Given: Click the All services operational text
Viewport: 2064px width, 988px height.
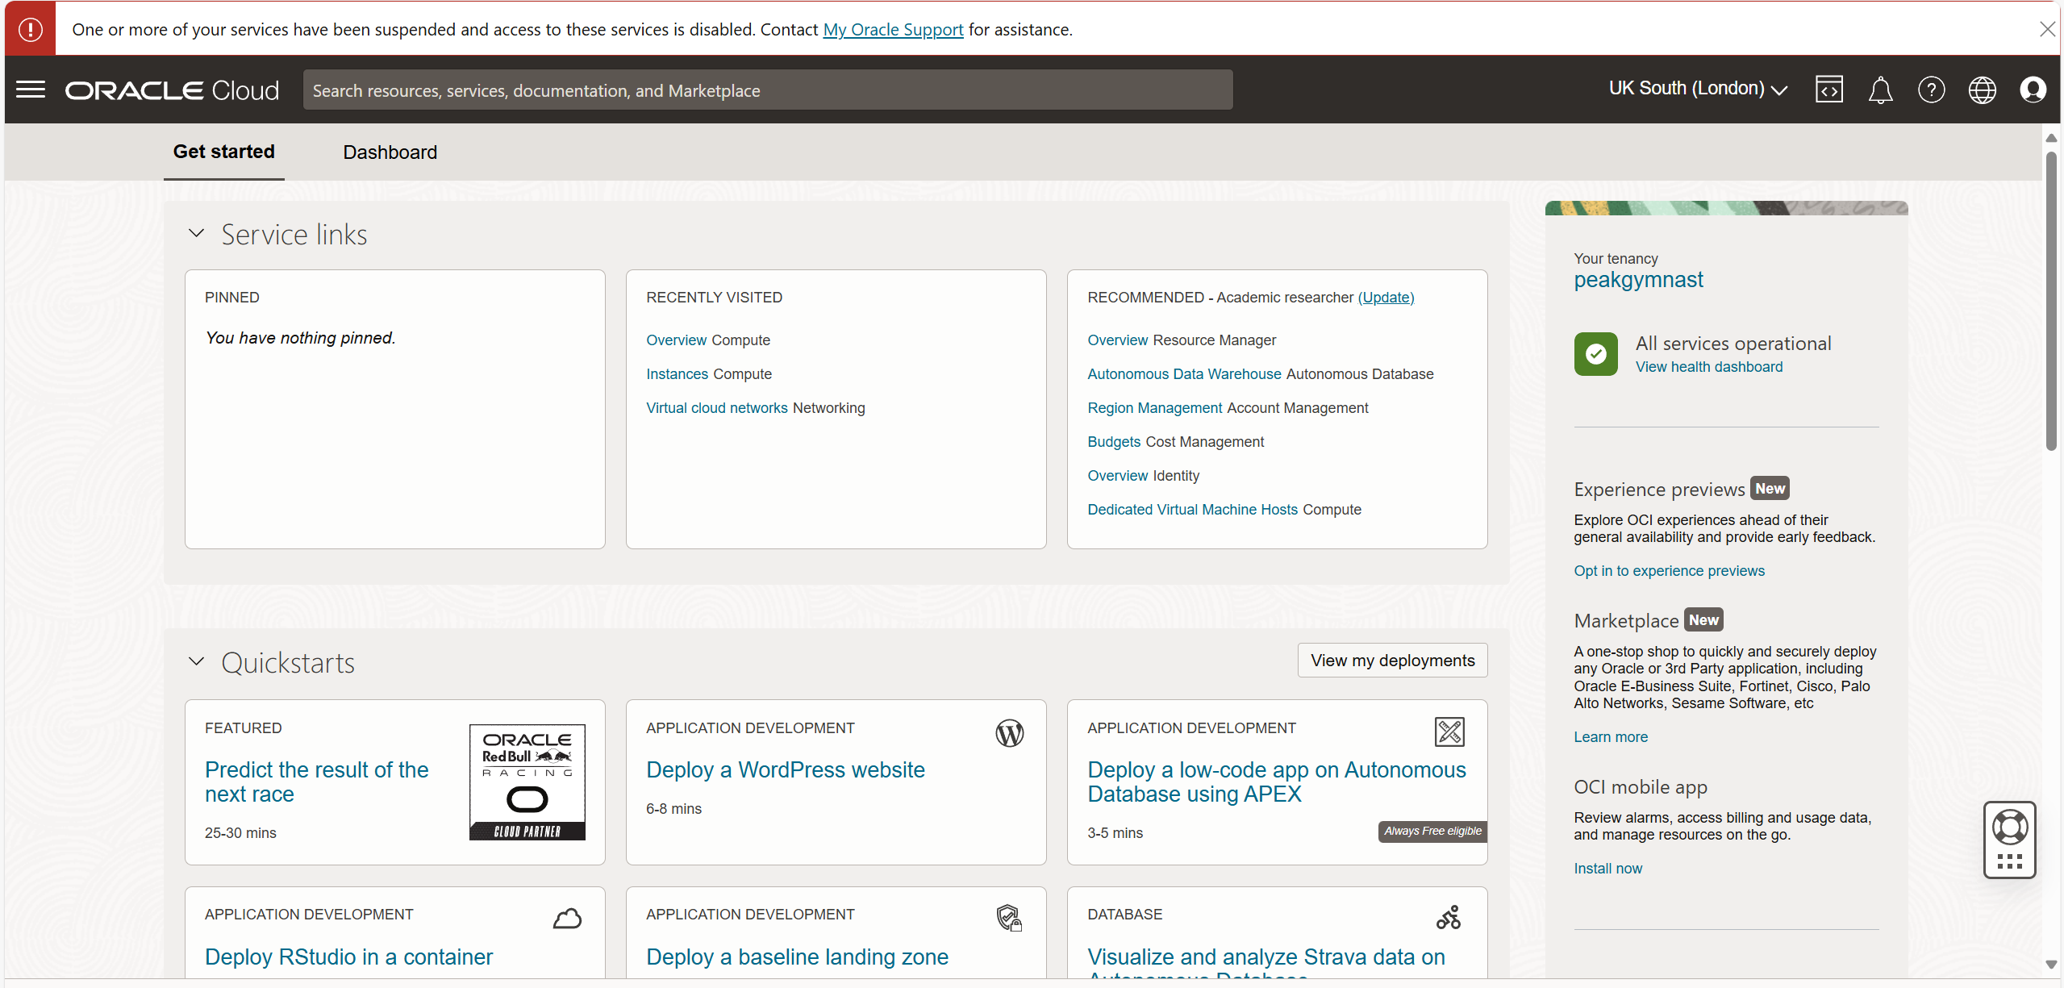Looking at the screenshot, I should coord(1733,344).
